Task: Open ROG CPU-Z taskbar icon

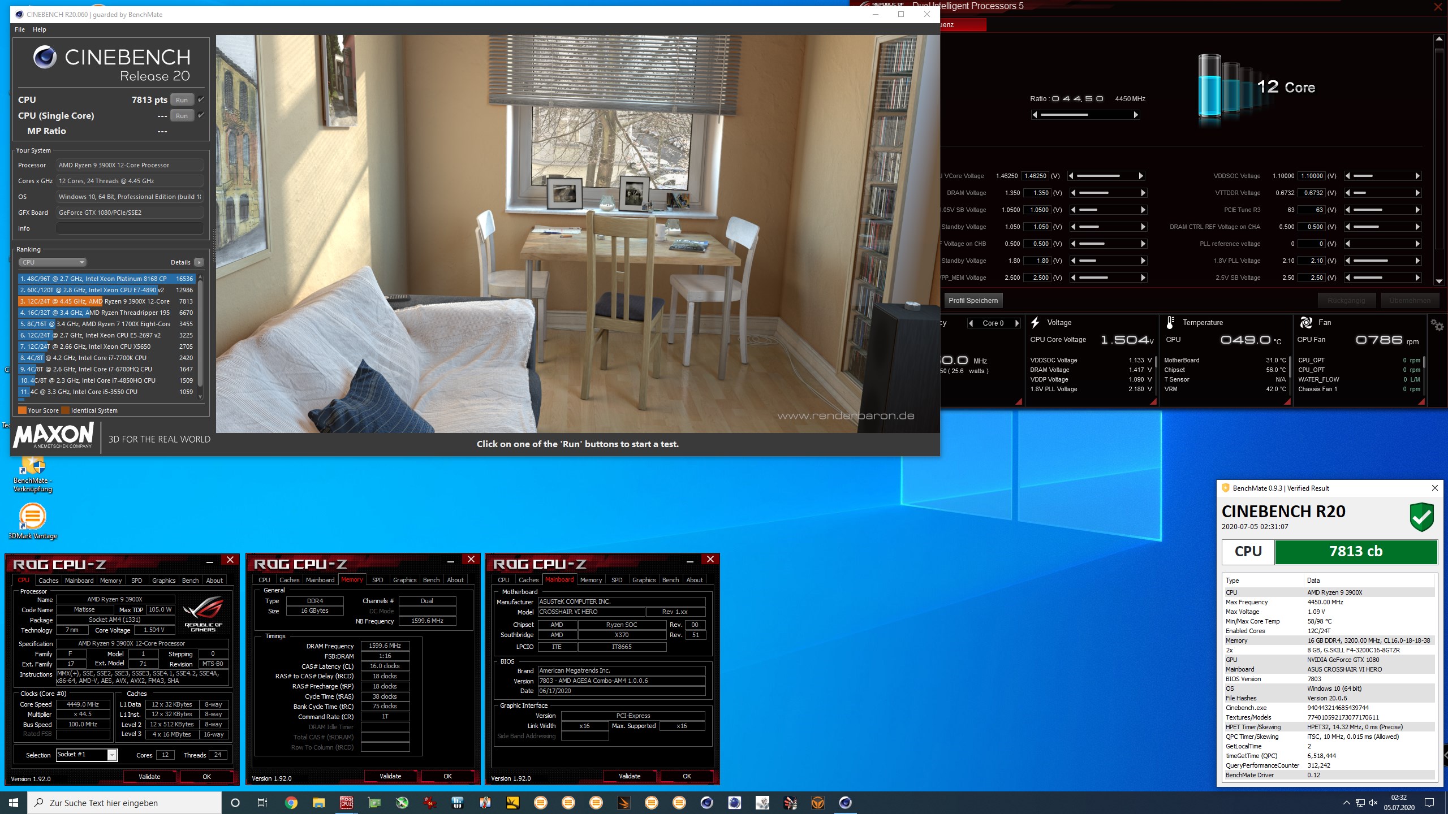Action: click(x=346, y=803)
